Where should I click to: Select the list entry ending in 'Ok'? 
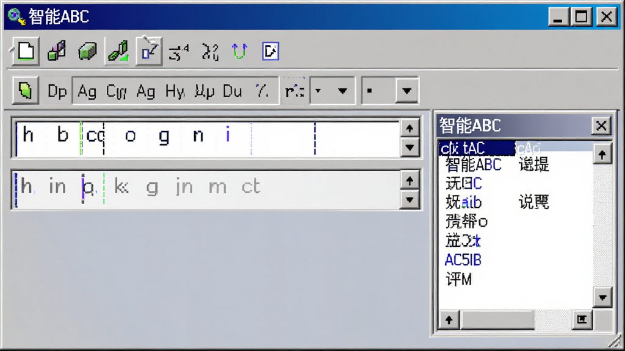(463, 241)
